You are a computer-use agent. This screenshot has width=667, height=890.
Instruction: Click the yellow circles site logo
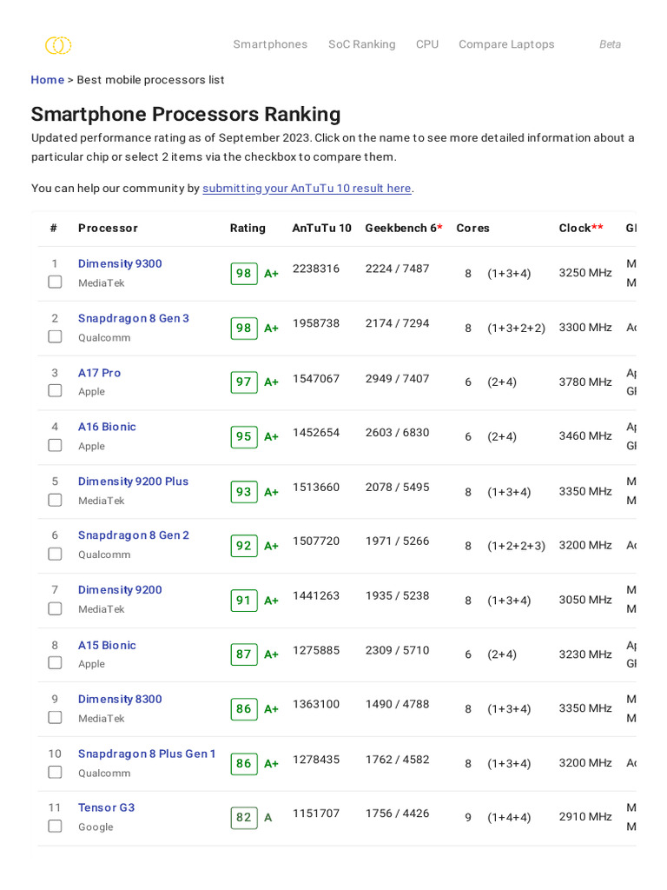click(58, 45)
